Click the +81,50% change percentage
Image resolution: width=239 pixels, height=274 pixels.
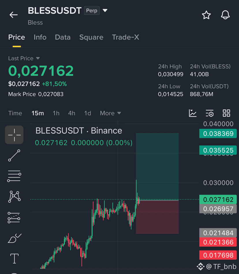coord(54,84)
